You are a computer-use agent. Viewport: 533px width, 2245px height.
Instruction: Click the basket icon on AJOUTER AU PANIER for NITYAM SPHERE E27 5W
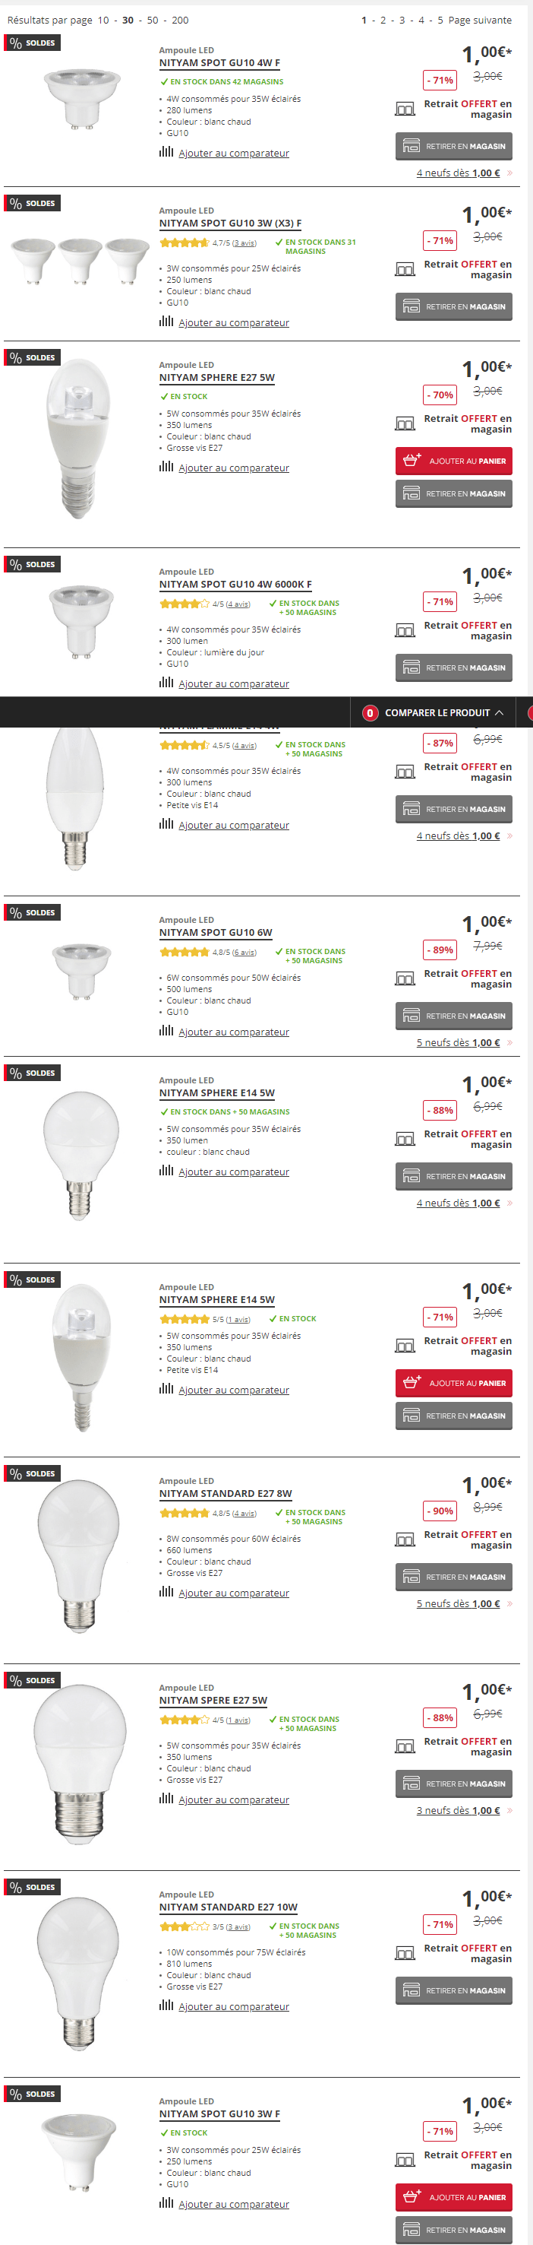pyautogui.click(x=414, y=461)
